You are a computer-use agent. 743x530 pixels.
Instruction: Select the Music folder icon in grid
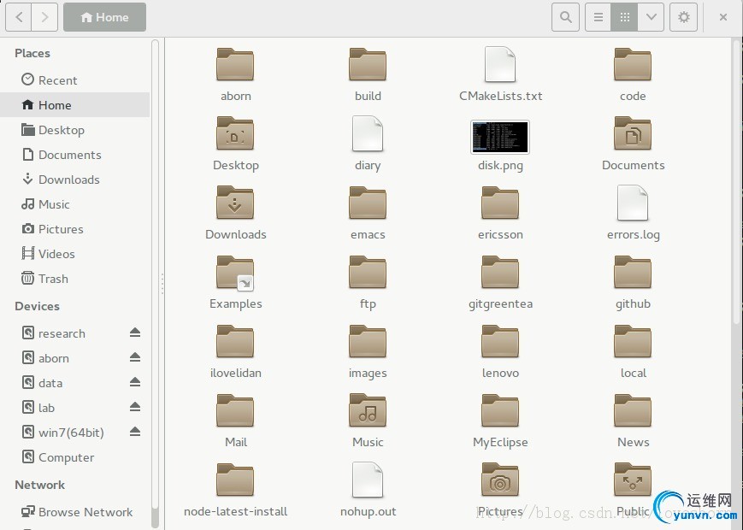(368, 410)
